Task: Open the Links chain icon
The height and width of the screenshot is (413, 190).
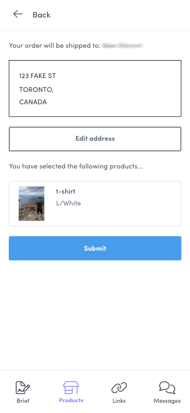Action: 119,388
